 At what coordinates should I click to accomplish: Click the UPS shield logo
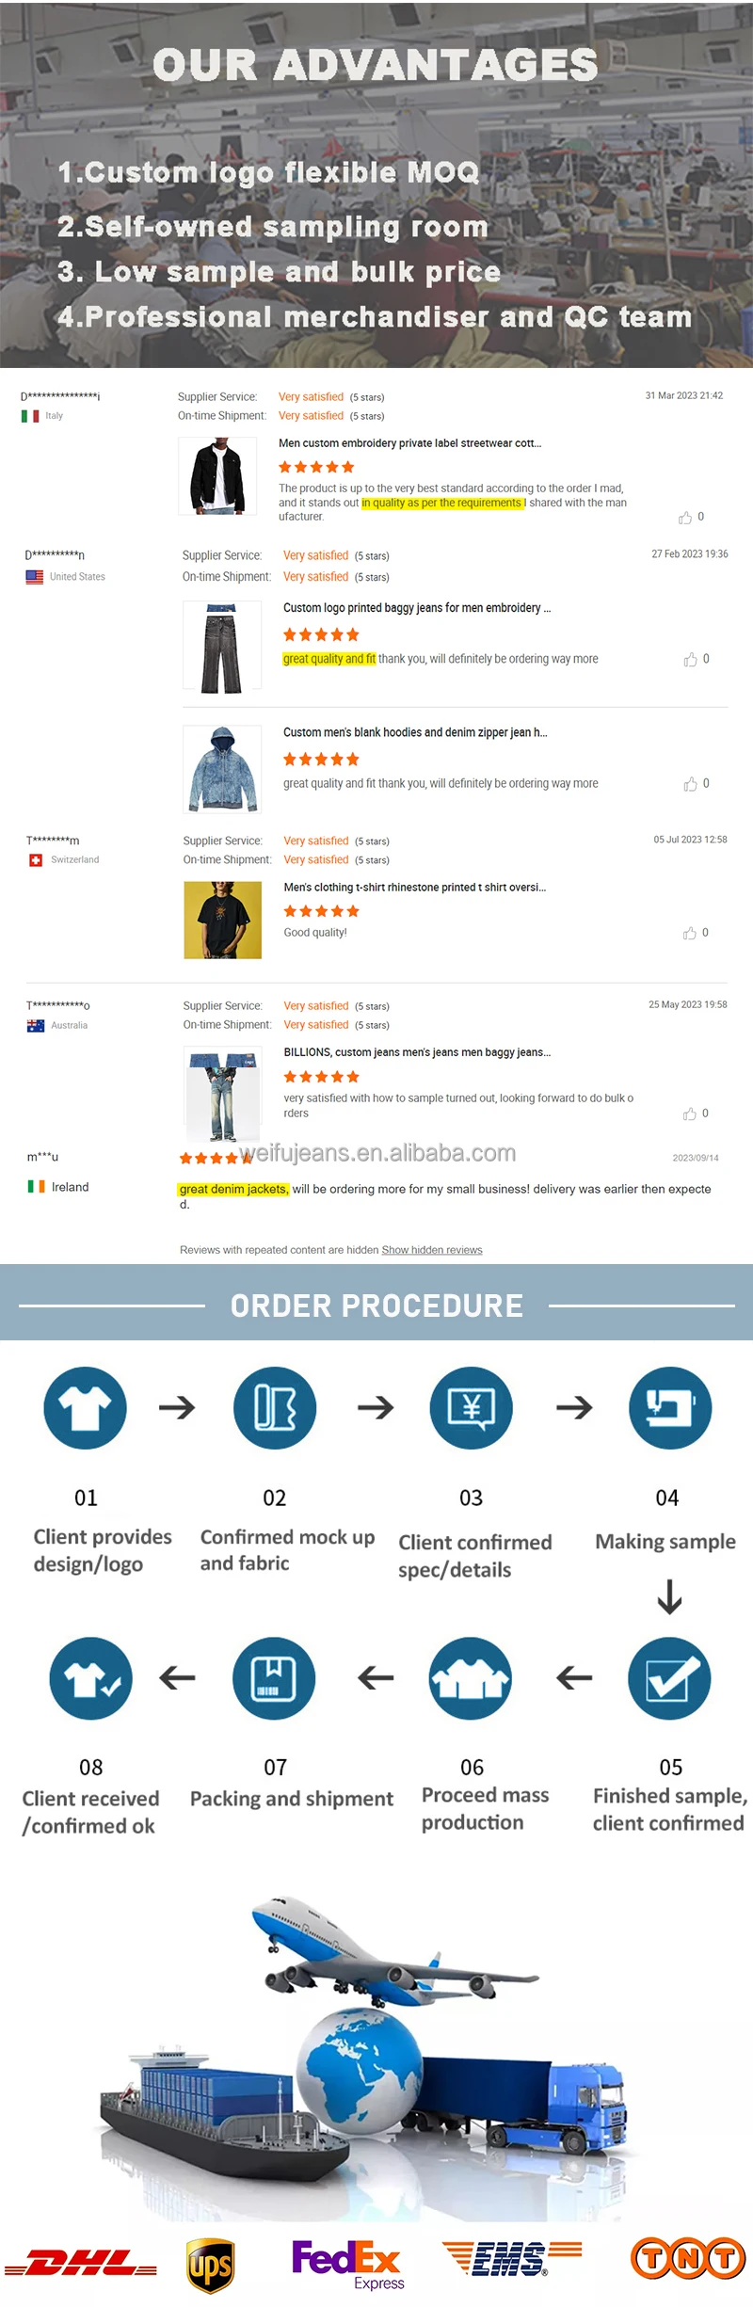pyautogui.click(x=210, y=2266)
